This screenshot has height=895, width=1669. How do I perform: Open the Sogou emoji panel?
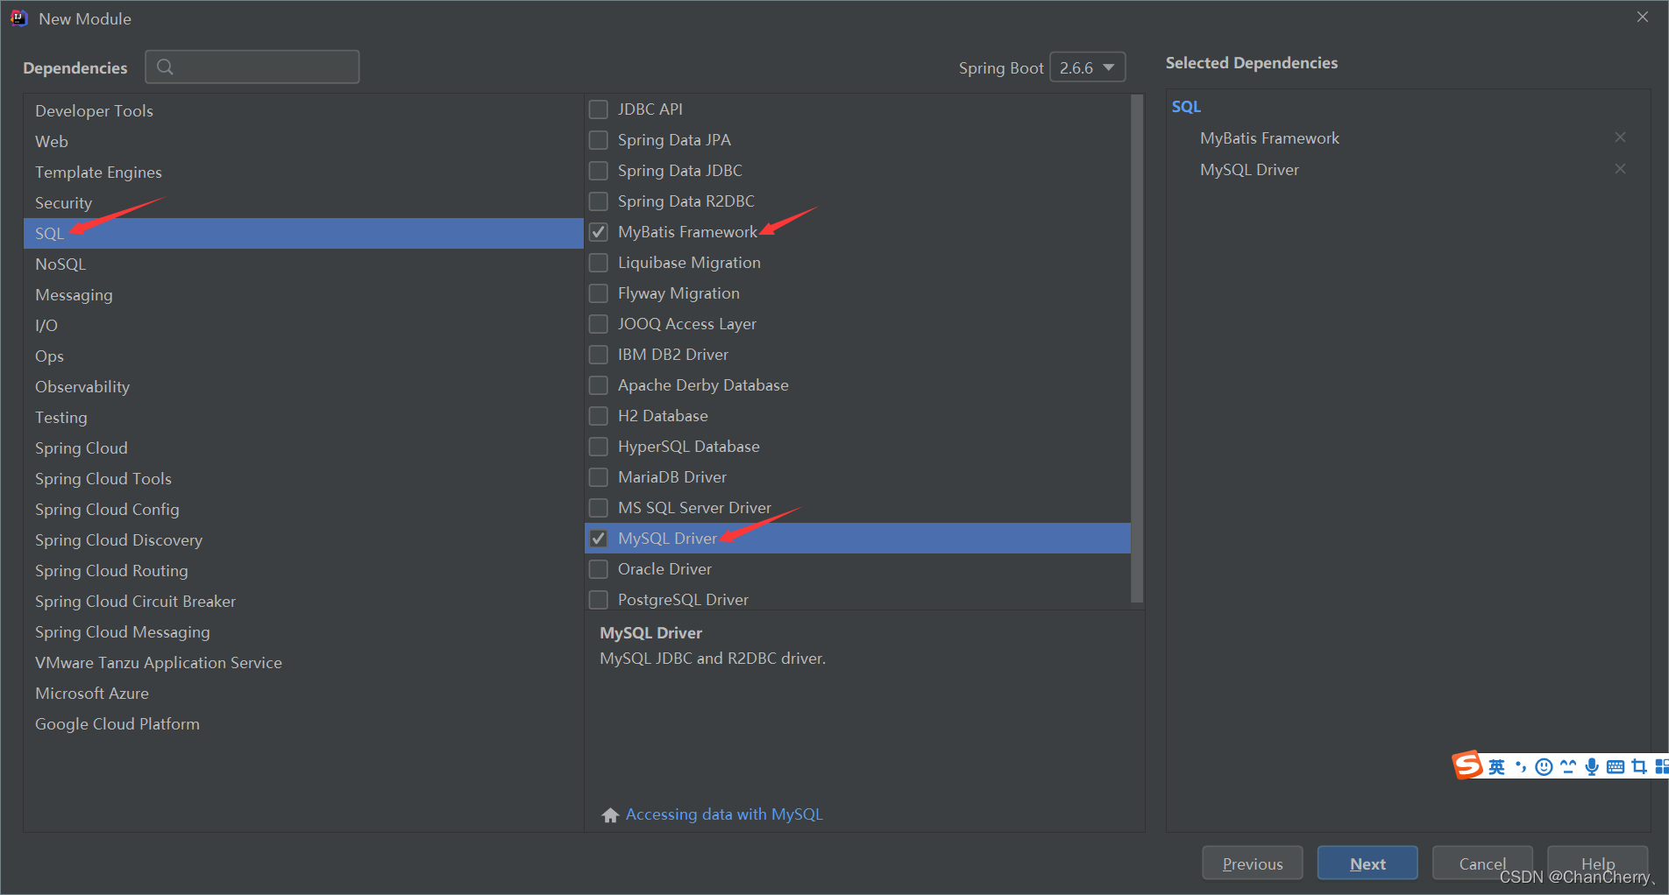tap(1544, 767)
